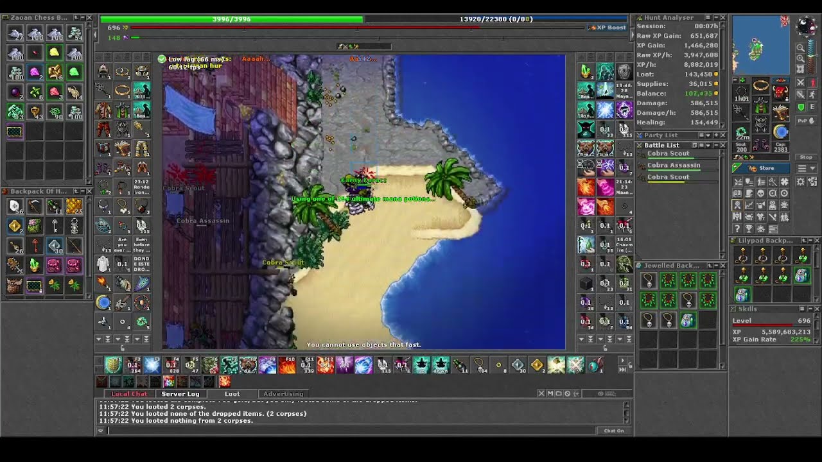Select the silver key in Backpack of Holding
This screenshot has height=462, width=822.
(x=55, y=226)
